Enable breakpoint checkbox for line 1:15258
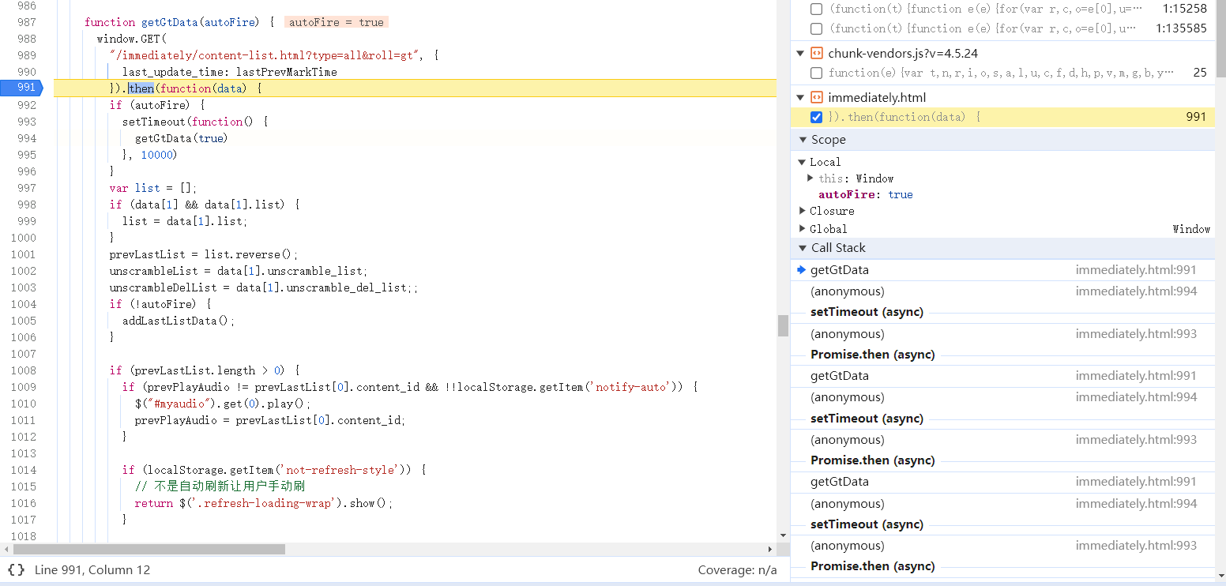The width and height of the screenshot is (1226, 586). click(817, 9)
